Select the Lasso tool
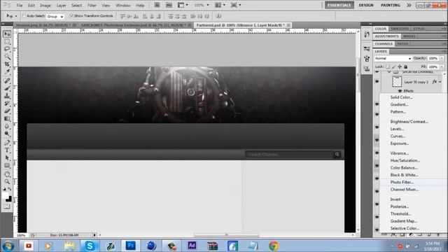The height and width of the screenshot is (252, 448). [x=7, y=49]
